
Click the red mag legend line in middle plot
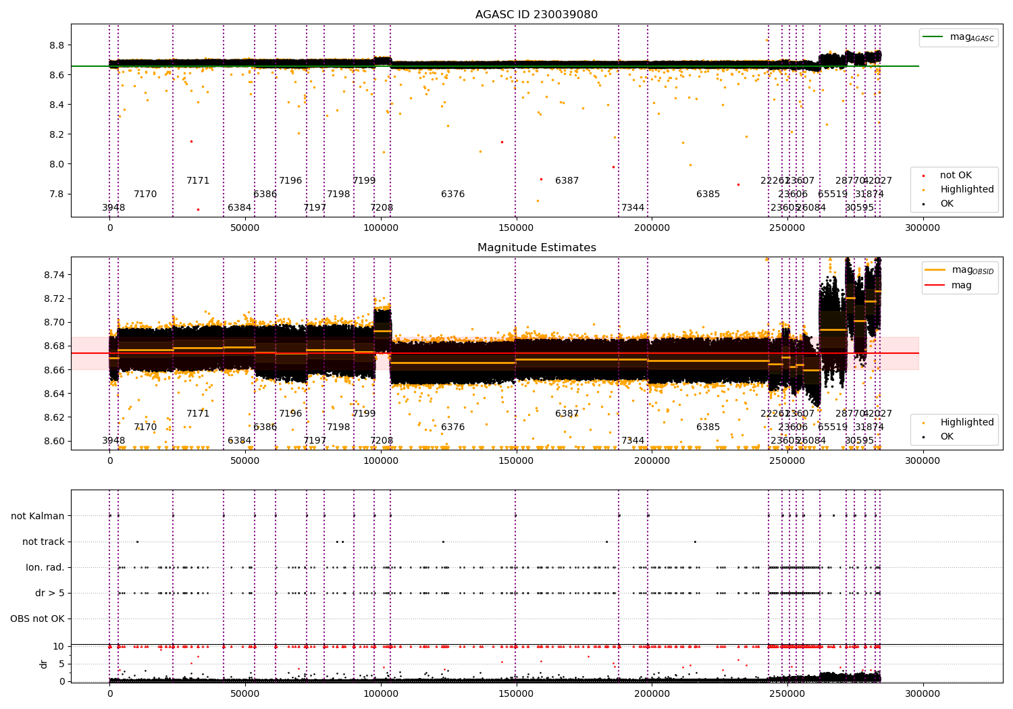click(936, 285)
